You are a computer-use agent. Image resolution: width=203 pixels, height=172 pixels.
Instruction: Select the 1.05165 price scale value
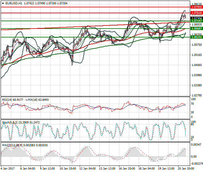pos(197,55)
